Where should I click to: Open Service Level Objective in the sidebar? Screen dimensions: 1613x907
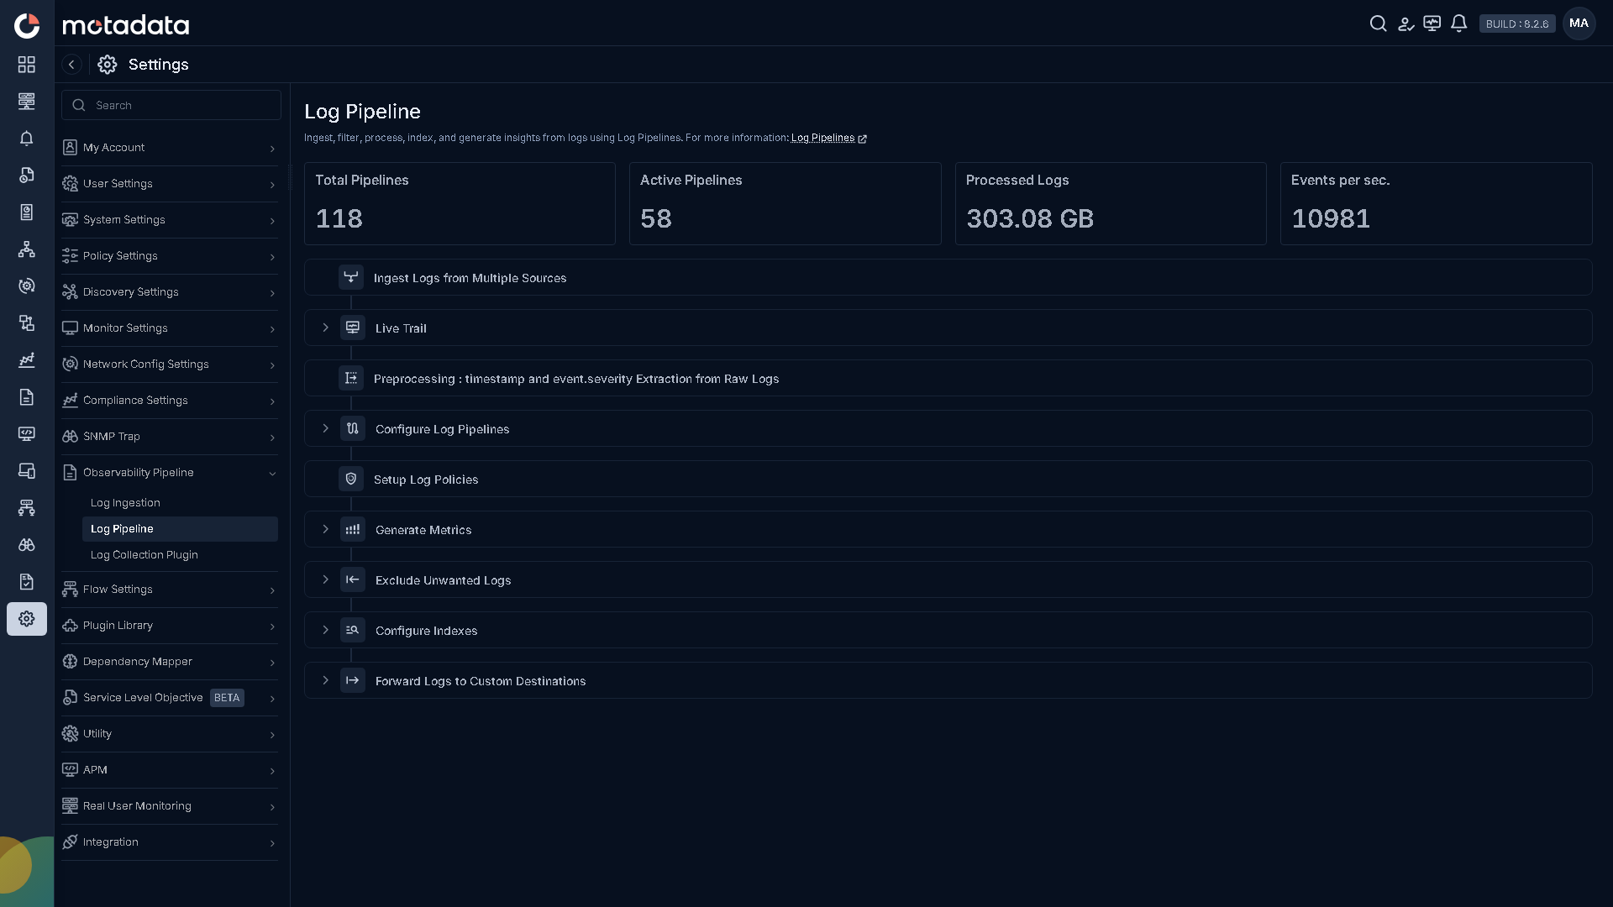tap(170, 698)
